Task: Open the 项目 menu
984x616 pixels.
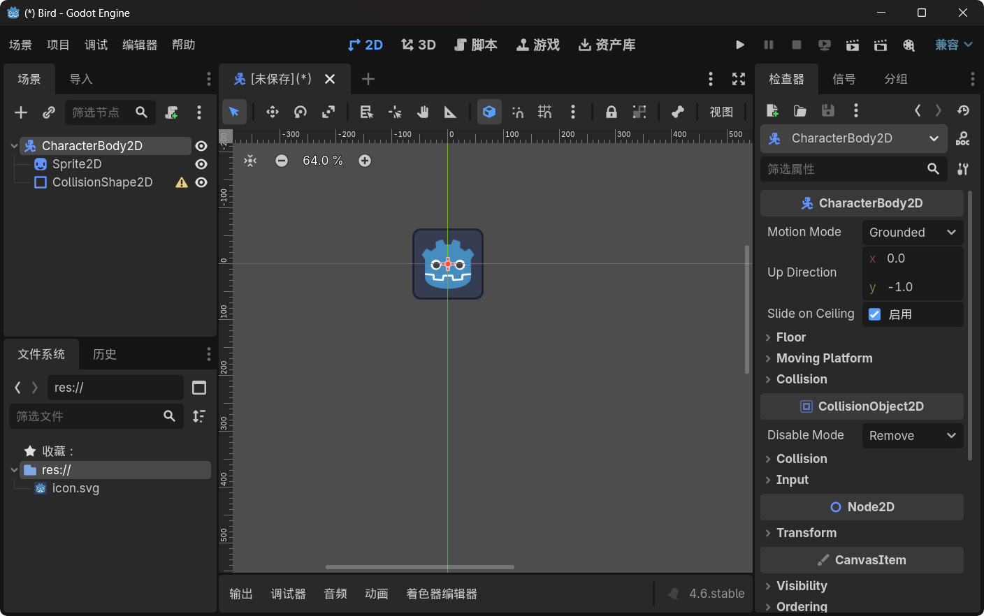Action: click(58, 45)
